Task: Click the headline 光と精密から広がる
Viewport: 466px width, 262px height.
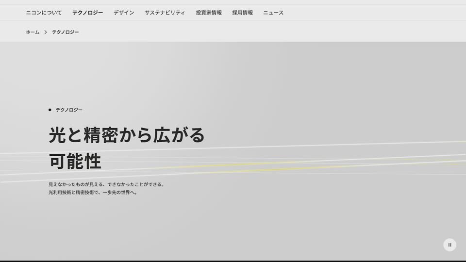Action: coord(127,135)
